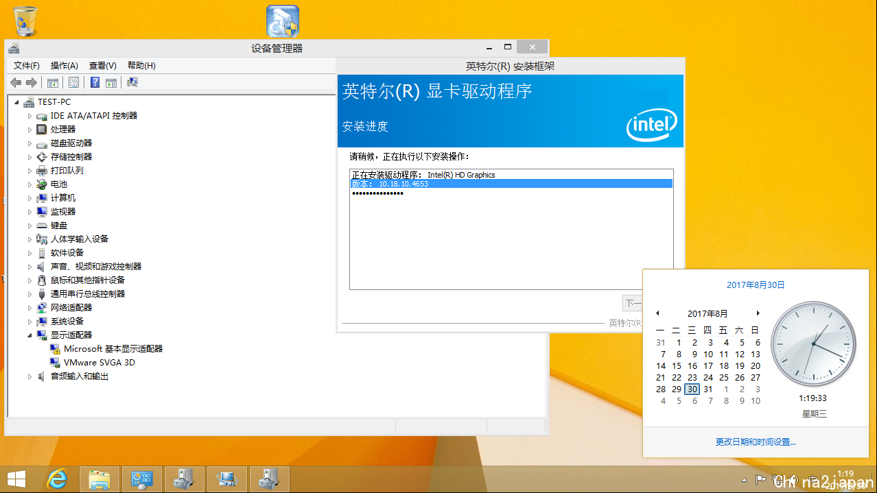Viewport: 877px width, 493px height.
Task: Click the 音频输入和输出 speaker icon
Action: (x=42, y=376)
